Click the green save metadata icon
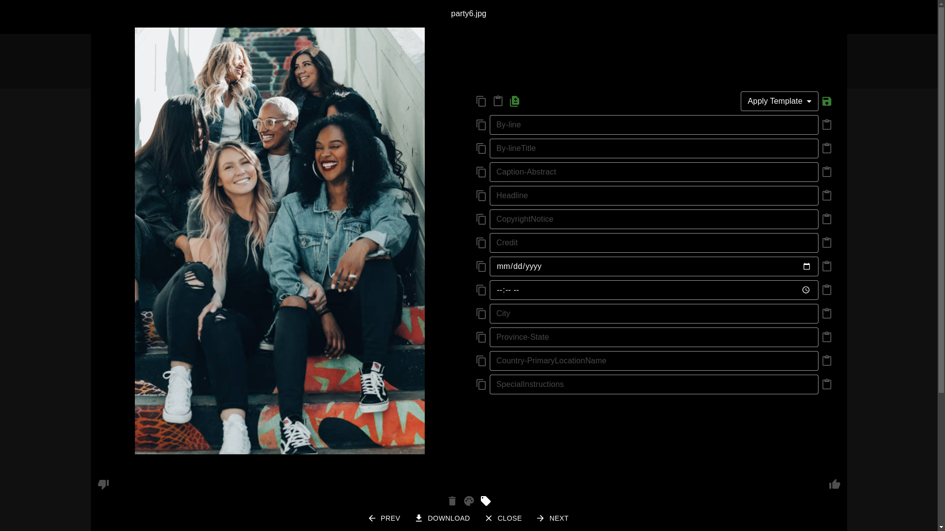The image size is (945, 531). point(826,101)
